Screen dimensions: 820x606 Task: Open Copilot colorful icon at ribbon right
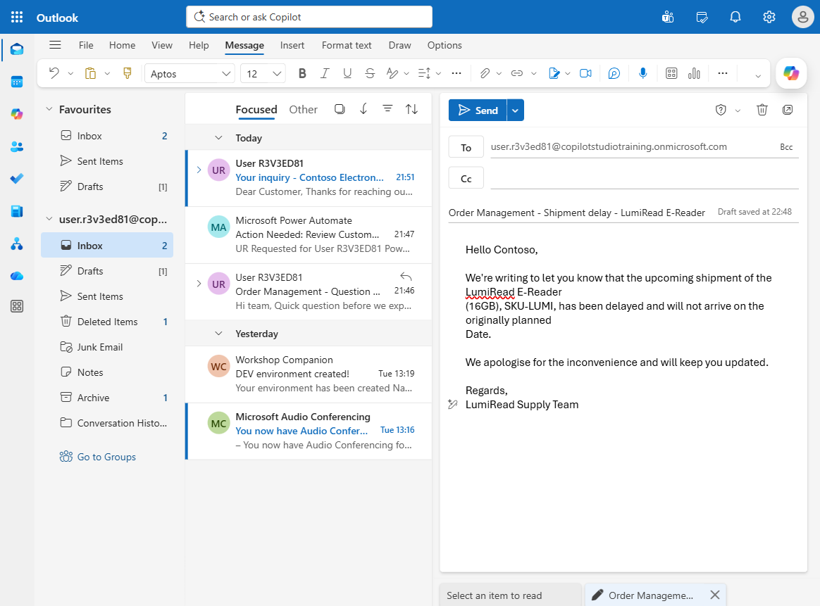tap(790, 74)
